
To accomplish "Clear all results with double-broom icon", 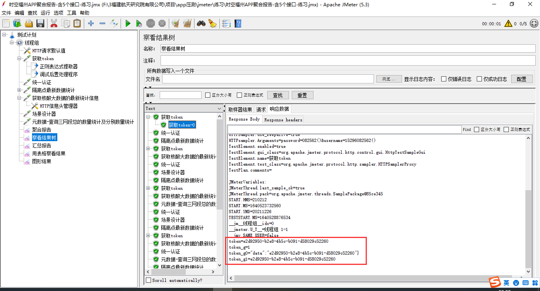I will [x=187, y=23].
